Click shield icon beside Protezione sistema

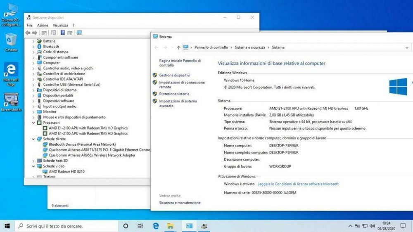click(x=155, y=94)
